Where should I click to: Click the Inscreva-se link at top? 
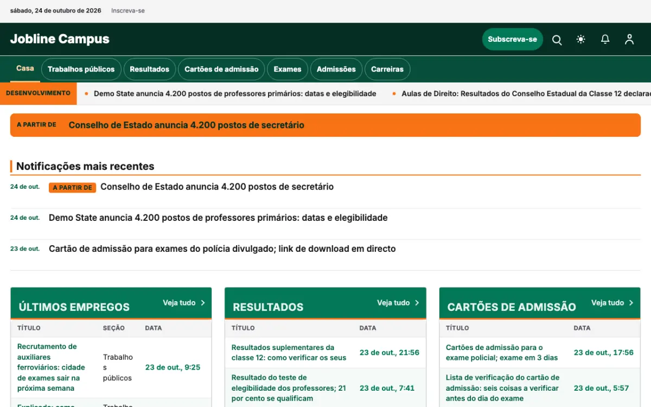click(x=128, y=11)
